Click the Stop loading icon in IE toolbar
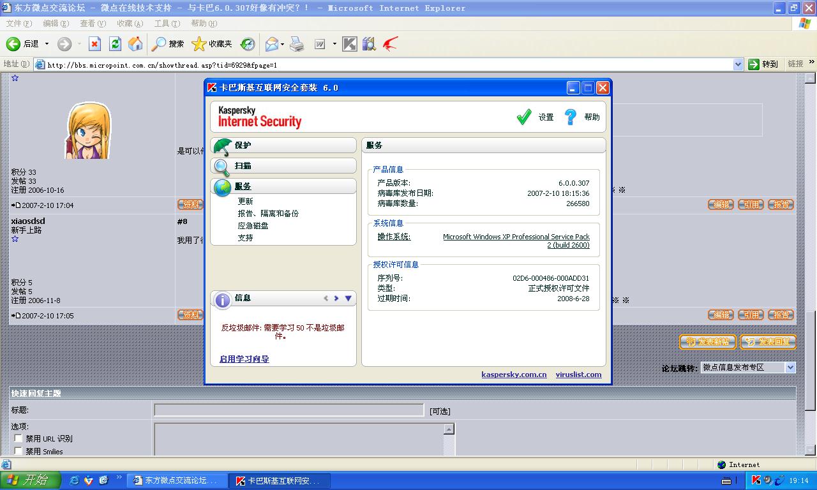Screen dimensions: 817x490 click(x=94, y=43)
